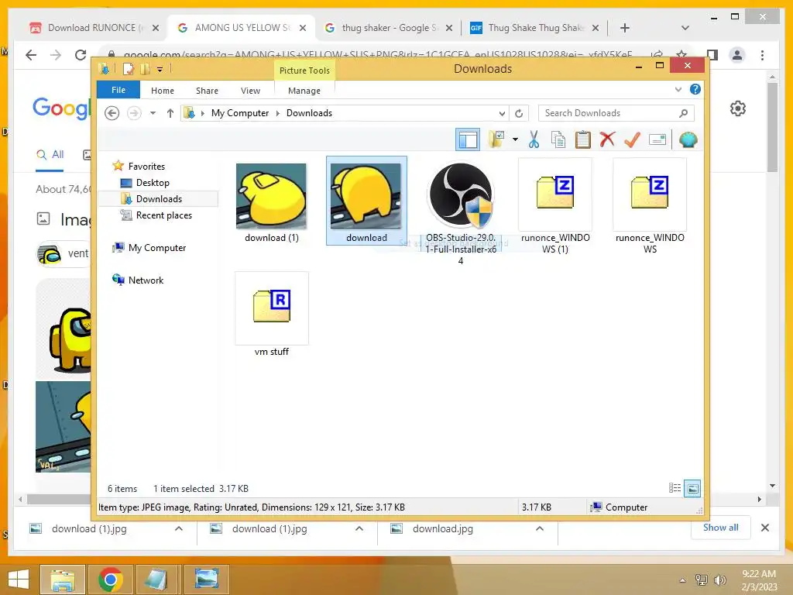The width and height of the screenshot is (793, 595).
Task: Open a new Chrome tab
Action: click(x=625, y=29)
